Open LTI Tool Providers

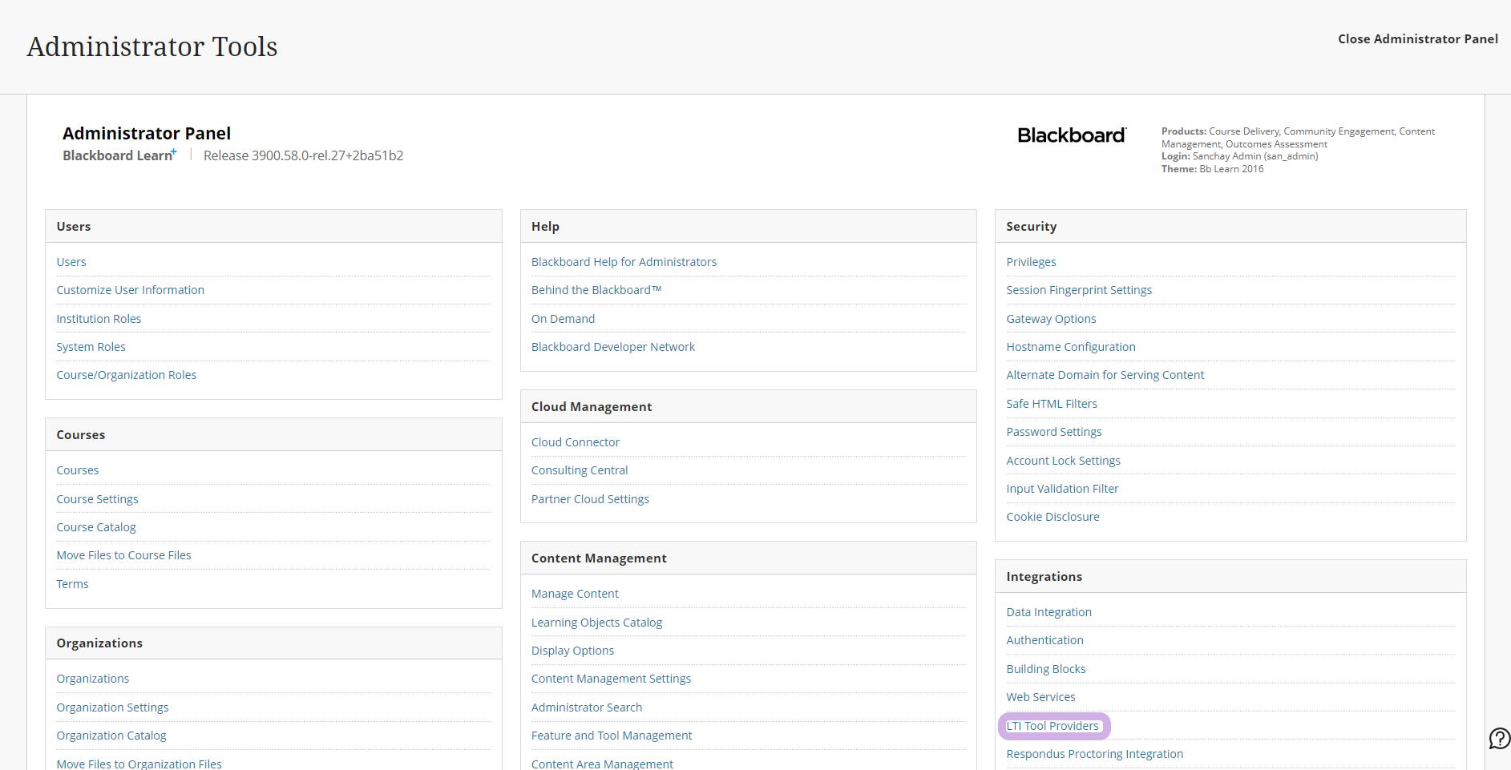point(1052,726)
